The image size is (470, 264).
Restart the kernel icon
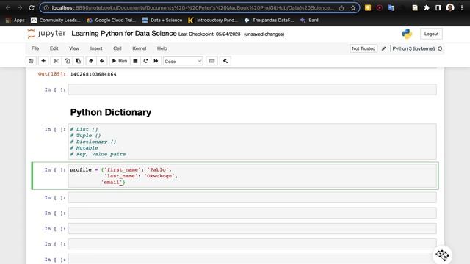point(145,61)
